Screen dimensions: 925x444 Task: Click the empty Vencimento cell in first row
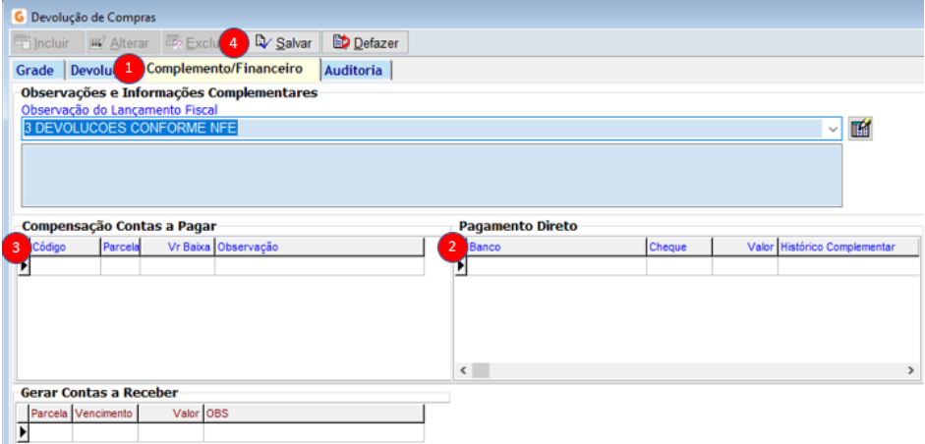click(x=105, y=433)
